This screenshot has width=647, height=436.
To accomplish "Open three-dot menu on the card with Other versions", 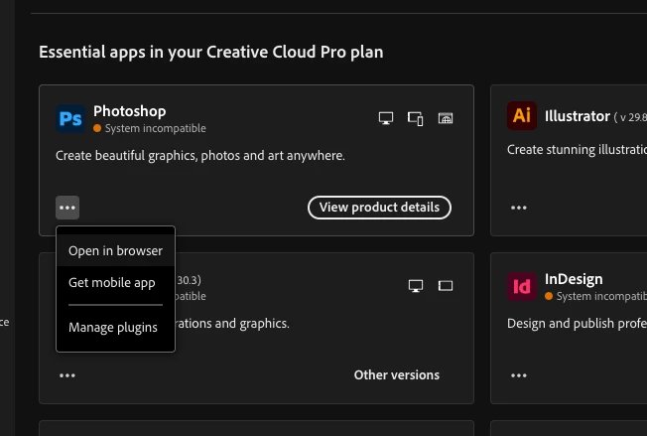I will point(67,375).
